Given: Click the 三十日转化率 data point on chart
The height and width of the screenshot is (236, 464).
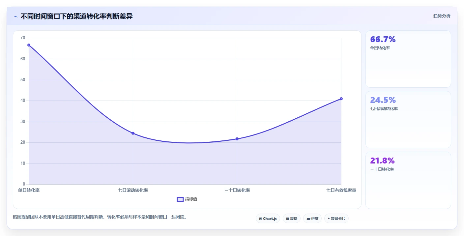Looking at the screenshot, I should pos(237,139).
